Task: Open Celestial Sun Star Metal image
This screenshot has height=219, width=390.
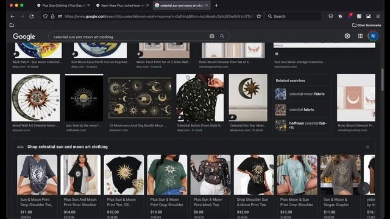Action: pyautogui.click(x=248, y=97)
